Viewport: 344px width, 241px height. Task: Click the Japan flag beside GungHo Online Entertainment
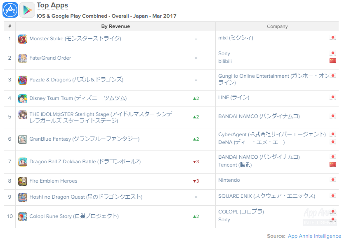click(x=333, y=76)
